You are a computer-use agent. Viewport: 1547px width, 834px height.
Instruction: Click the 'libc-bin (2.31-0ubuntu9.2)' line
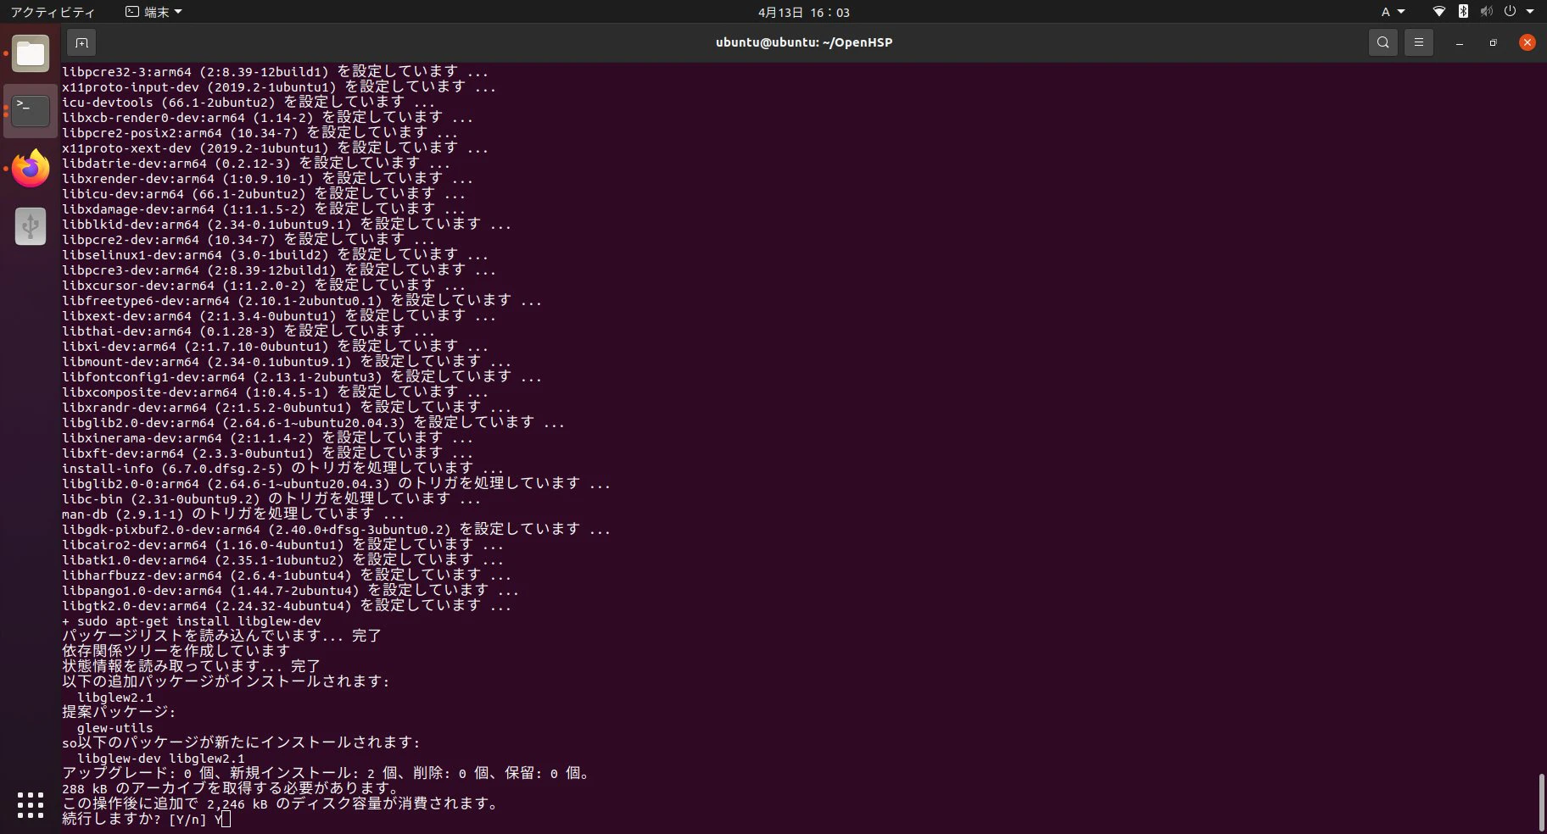point(271,499)
